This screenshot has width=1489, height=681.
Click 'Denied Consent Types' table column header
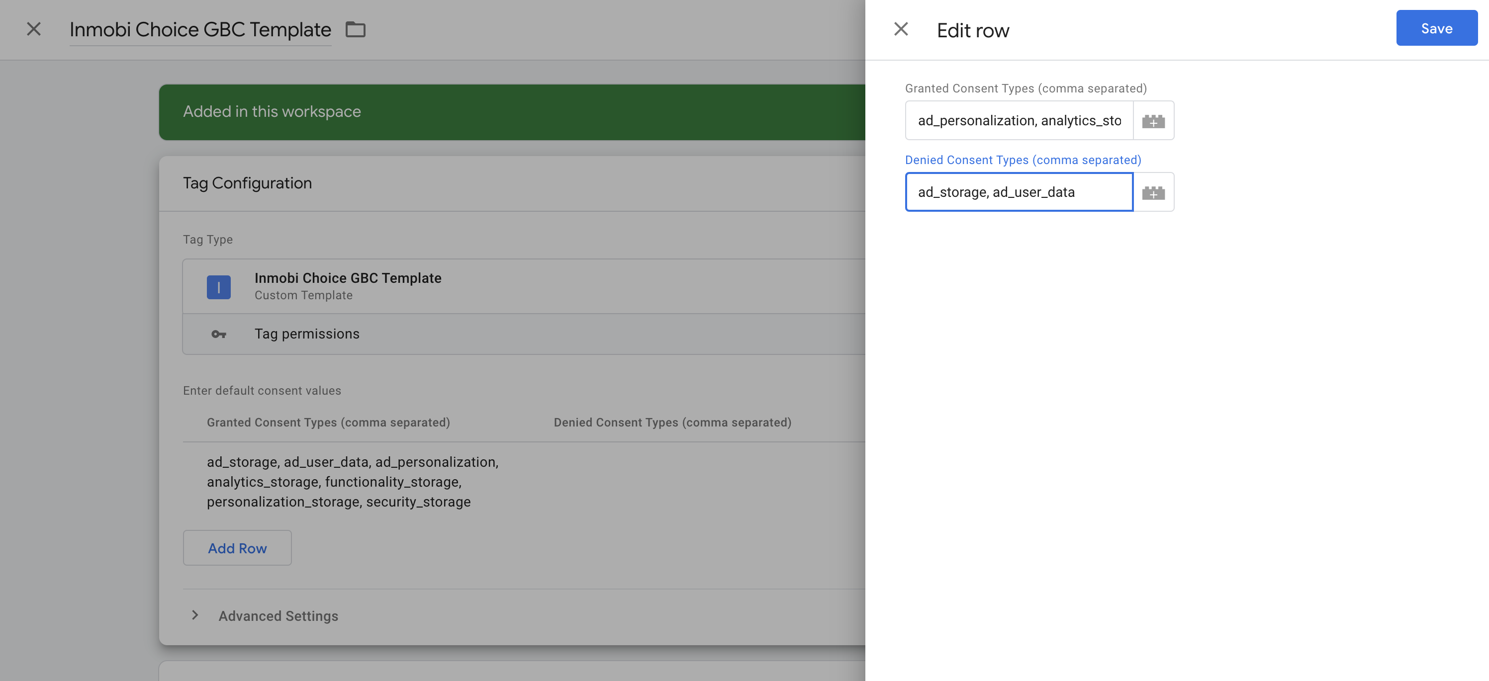click(672, 422)
